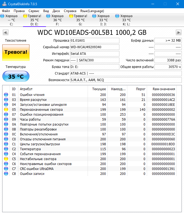Go to previous disk with left arrow
This screenshot has width=184, height=213.
(5, 32)
